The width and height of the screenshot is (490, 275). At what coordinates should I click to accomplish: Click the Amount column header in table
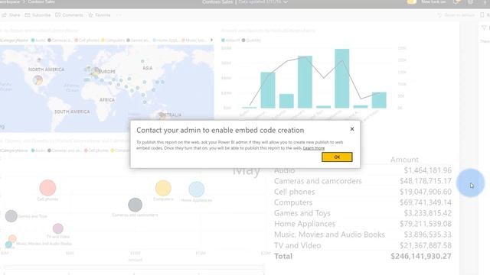point(404,160)
